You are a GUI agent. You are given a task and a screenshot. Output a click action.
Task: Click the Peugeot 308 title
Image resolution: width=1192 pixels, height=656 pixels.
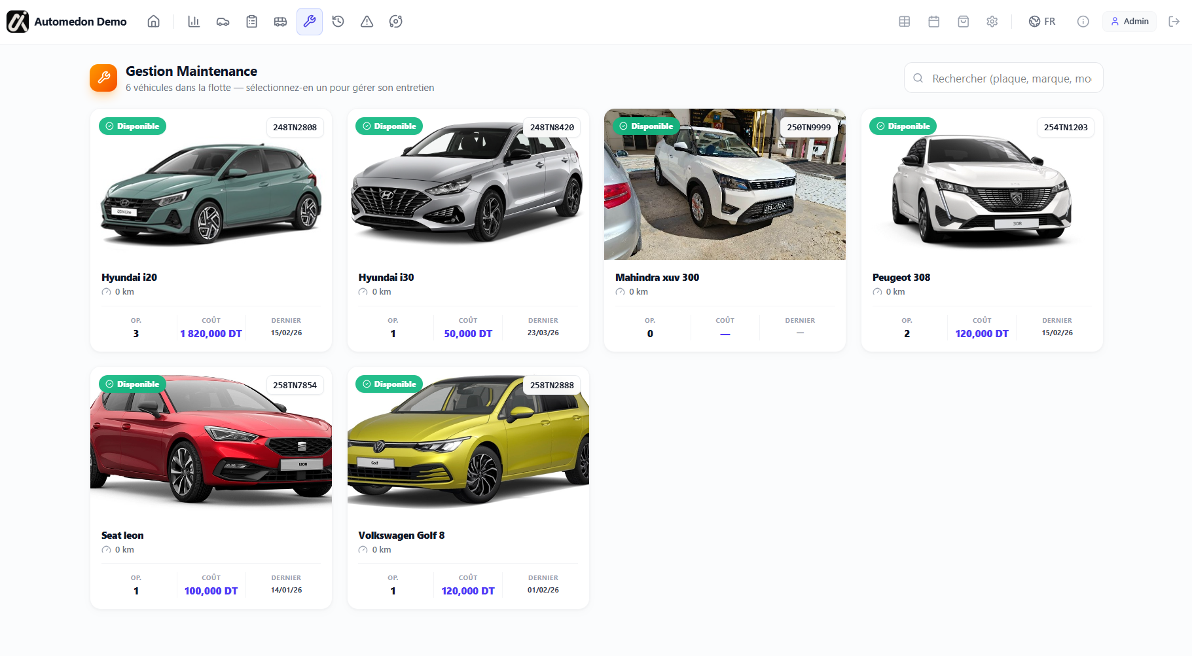[x=901, y=278]
